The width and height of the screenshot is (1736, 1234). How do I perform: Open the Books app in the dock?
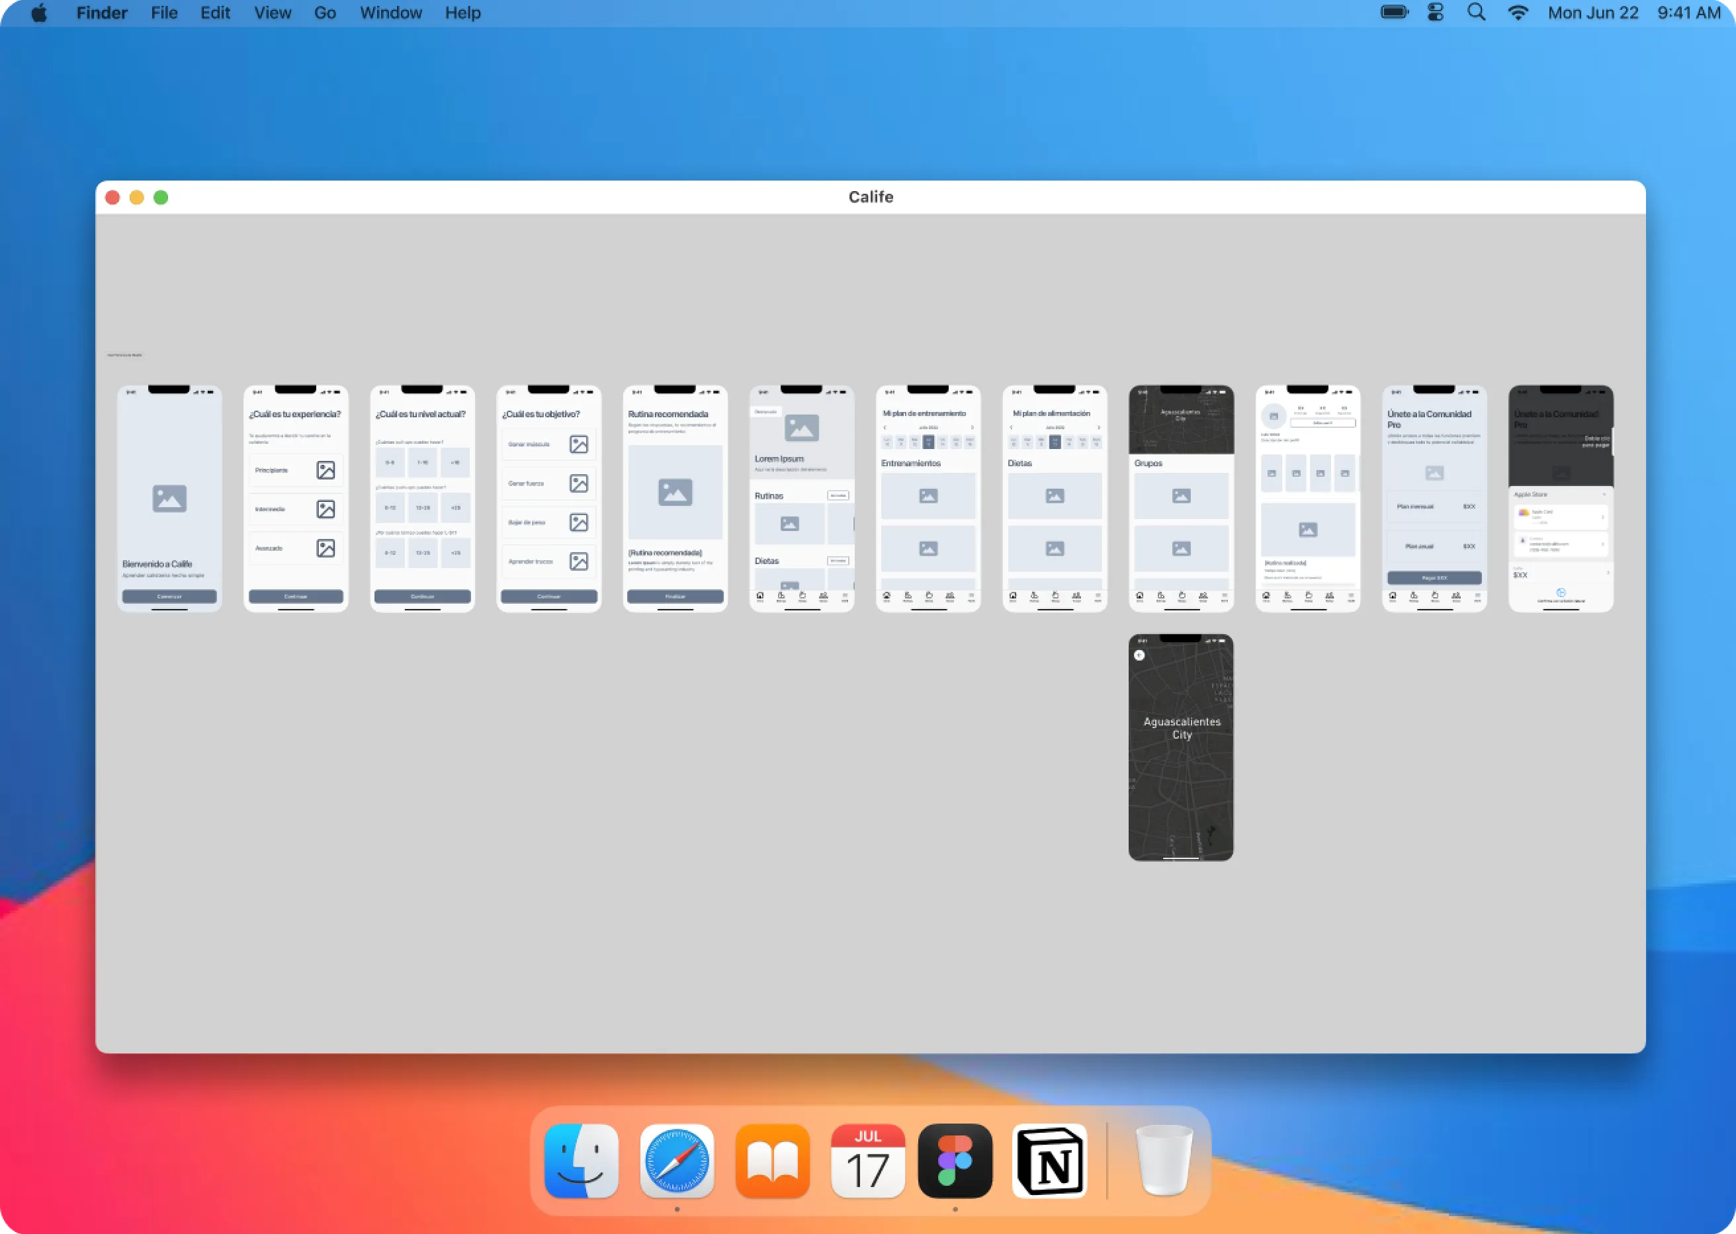(x=772, y=1161)
